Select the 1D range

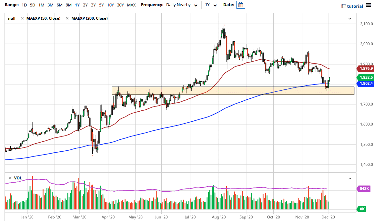tap(24, 5)
